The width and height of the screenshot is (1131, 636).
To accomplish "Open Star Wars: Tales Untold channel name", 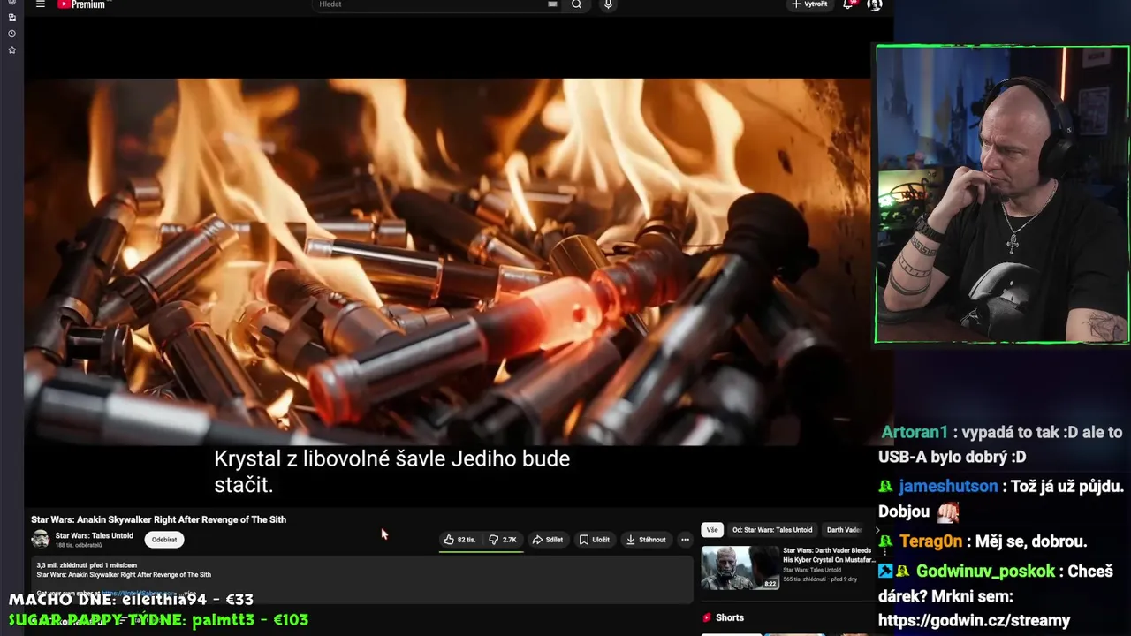I will click(94, 535).
